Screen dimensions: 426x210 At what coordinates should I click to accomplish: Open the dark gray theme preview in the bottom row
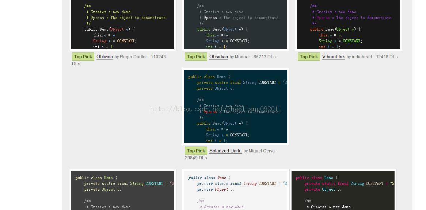[123, 190]
